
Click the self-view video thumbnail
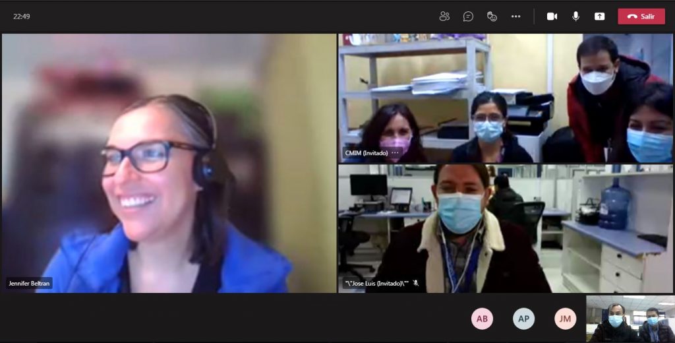630,319
